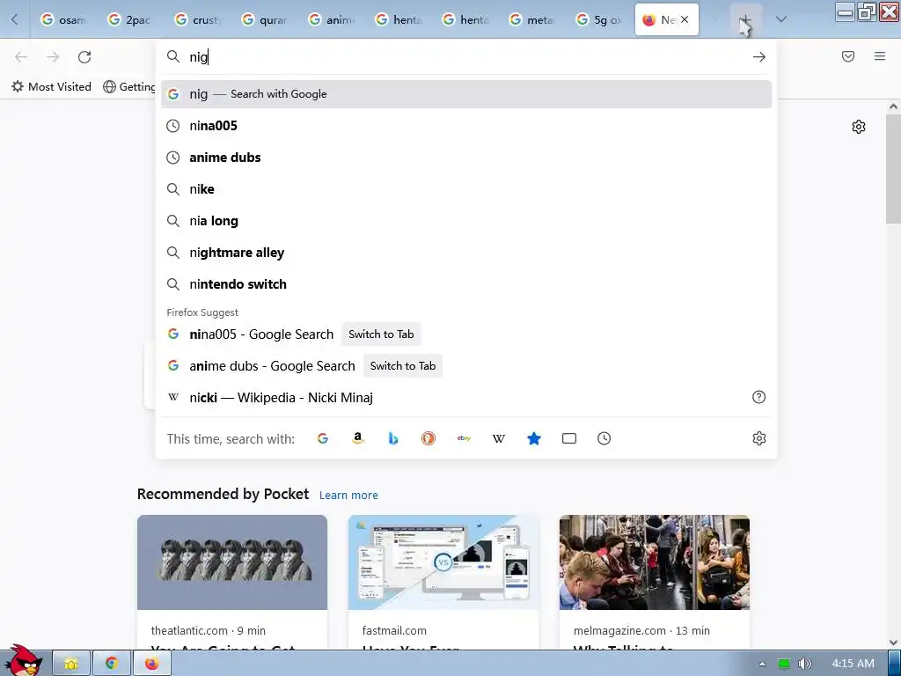
Task: Click the volume speaker tray icon
Action: [x=805, y=664]
